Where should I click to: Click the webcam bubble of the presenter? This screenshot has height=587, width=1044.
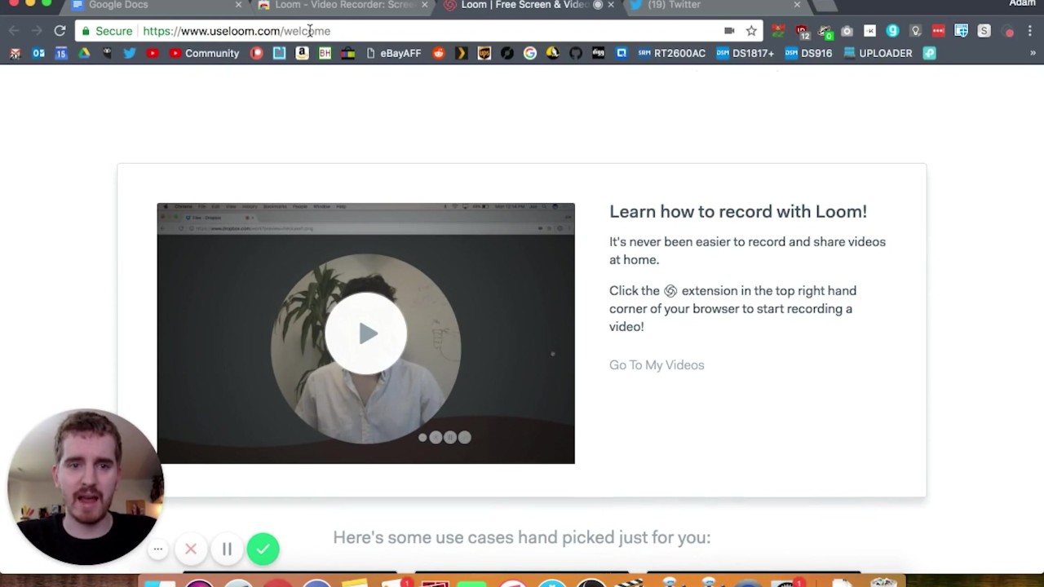coord(85,488)
